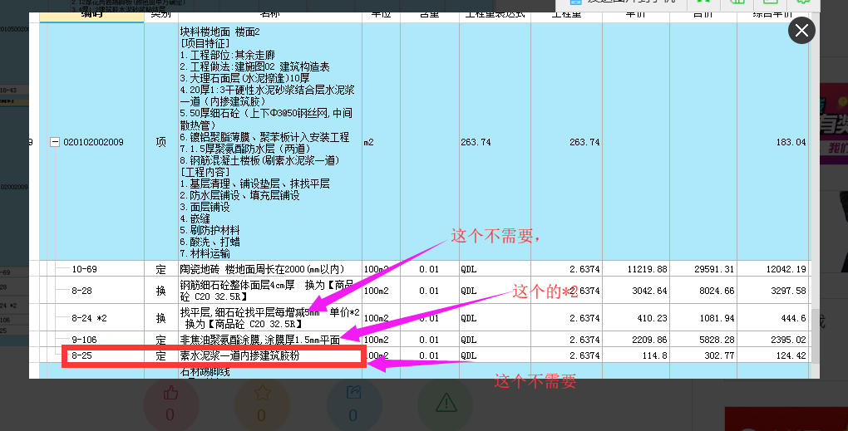Click the 100m2 unit in row 10-69
Viewport: 848px width, 431px height.
click(377, 269)
